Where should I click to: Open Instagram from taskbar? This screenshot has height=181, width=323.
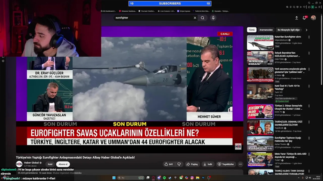tap(192, 178)
